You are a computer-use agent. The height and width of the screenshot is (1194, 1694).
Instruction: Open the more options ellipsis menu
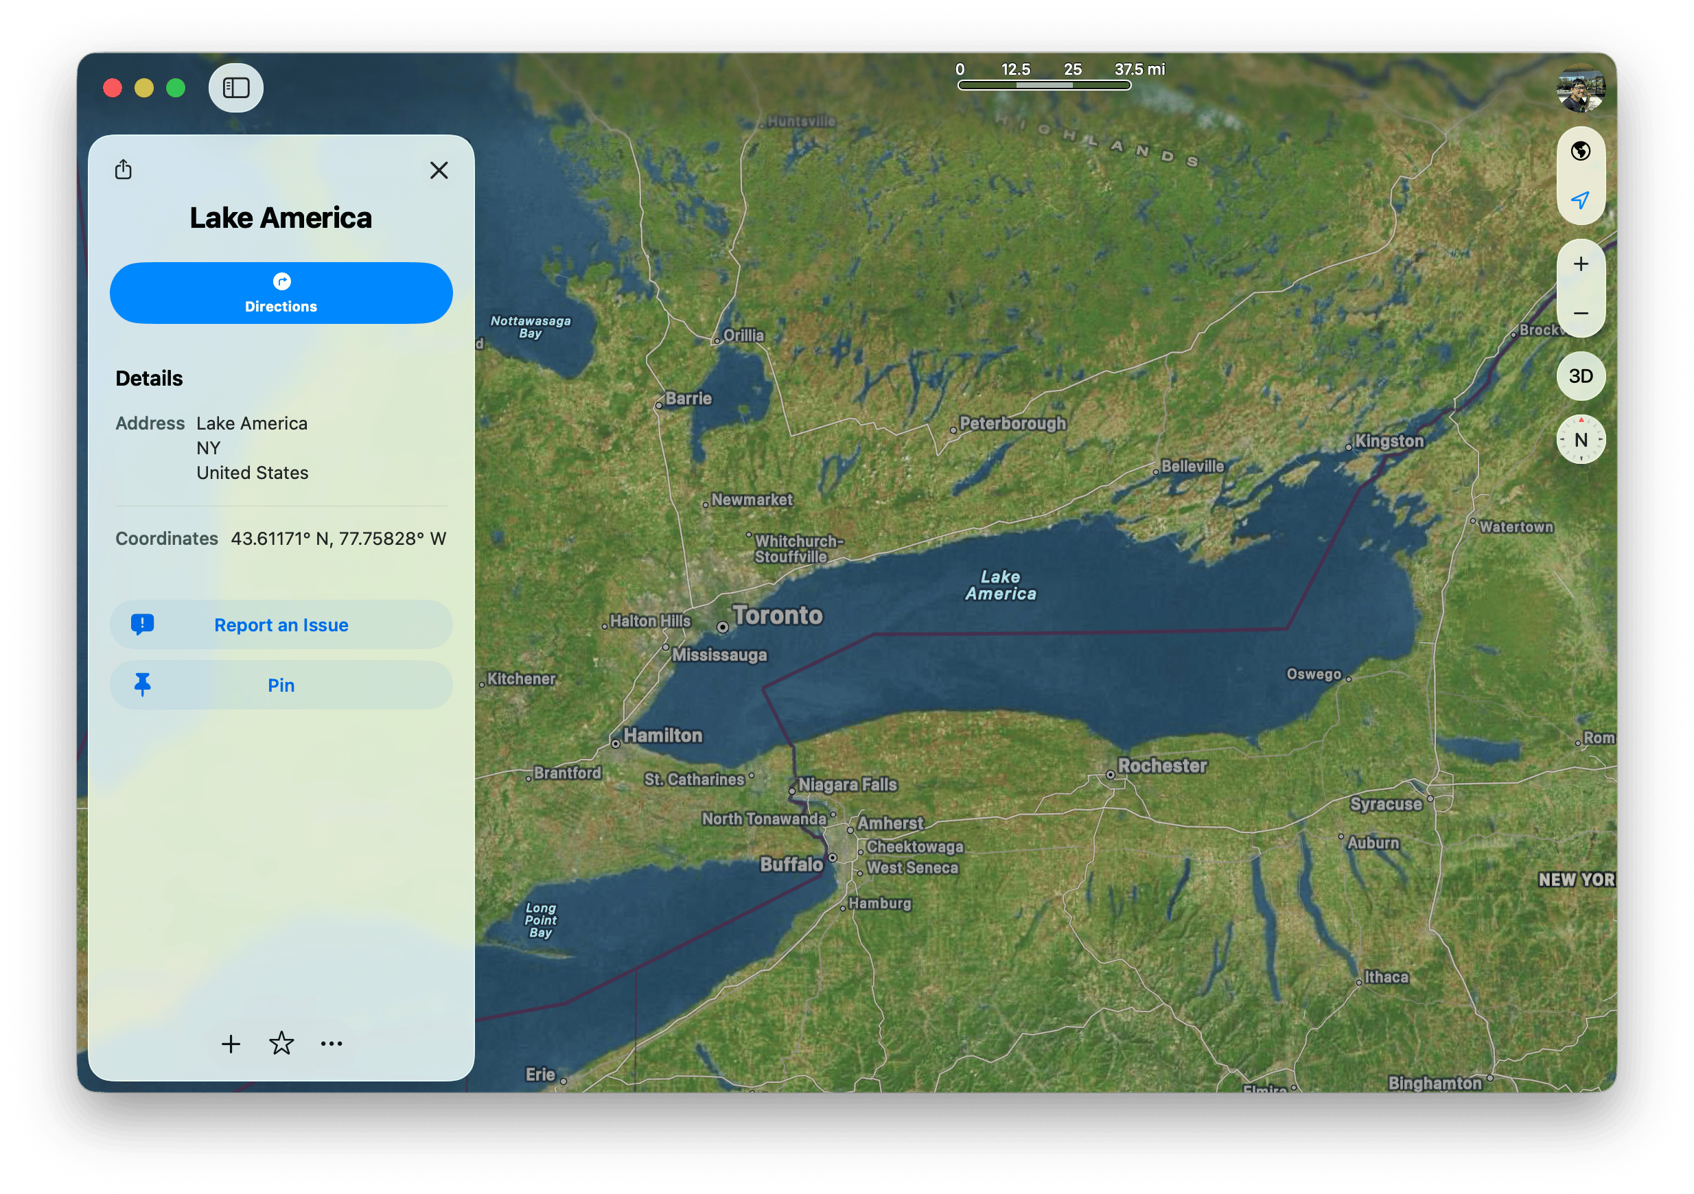[x=332, y=1044]
